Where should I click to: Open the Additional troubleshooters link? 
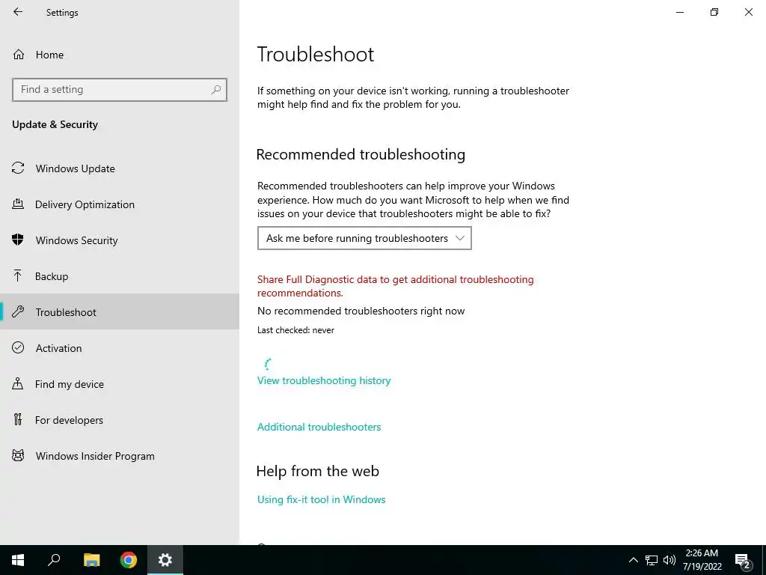click(x=319, y=427)
